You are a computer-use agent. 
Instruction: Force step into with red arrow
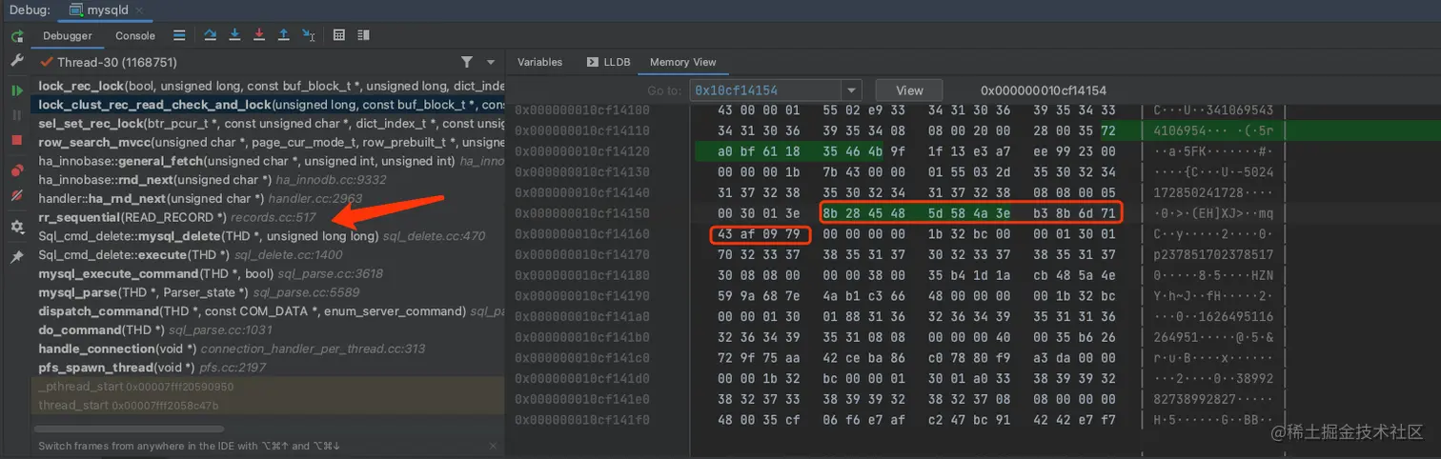coord(259,35)
